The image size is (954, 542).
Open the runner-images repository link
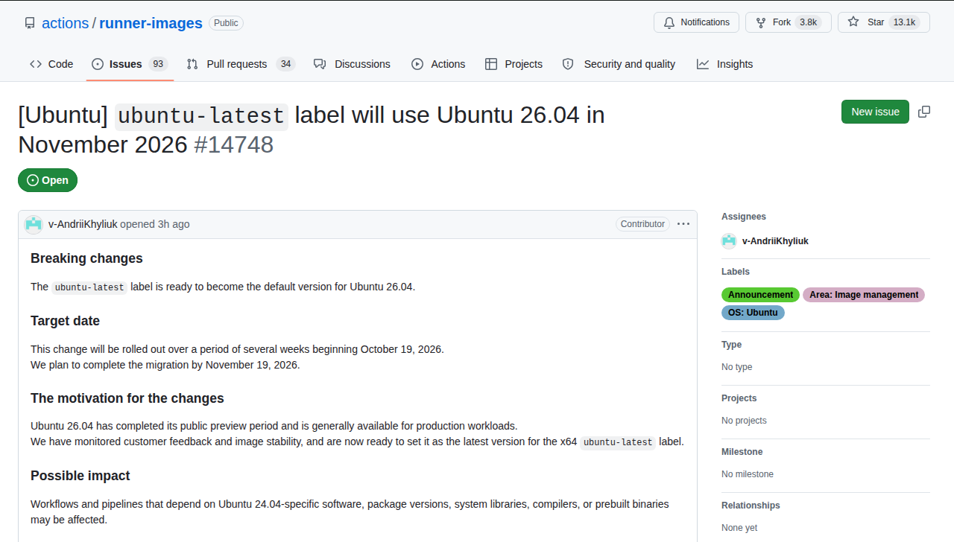click(x=151, y=23)
